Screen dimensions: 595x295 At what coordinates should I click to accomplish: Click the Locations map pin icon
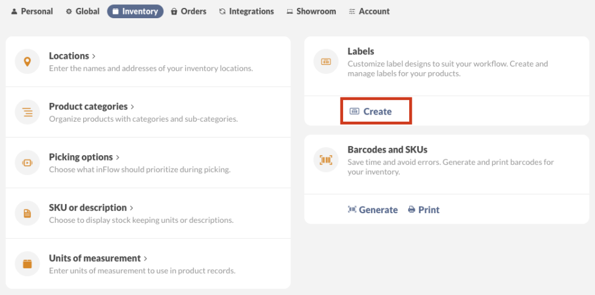27,61
